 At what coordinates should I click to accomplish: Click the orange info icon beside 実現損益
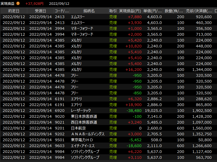point(18,3)
